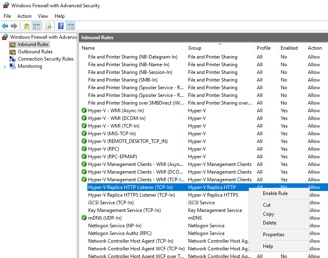Viewport: 328px width, 258px height.
Task: Select the Monitoring node in the tree
Action: [30, 66]
